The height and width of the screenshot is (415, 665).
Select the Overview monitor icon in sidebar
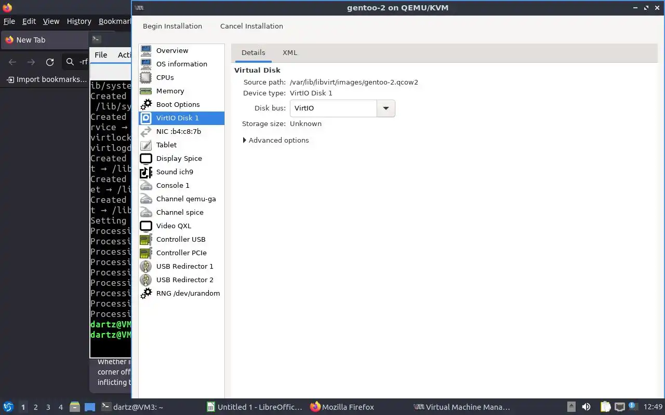(146, 50)
